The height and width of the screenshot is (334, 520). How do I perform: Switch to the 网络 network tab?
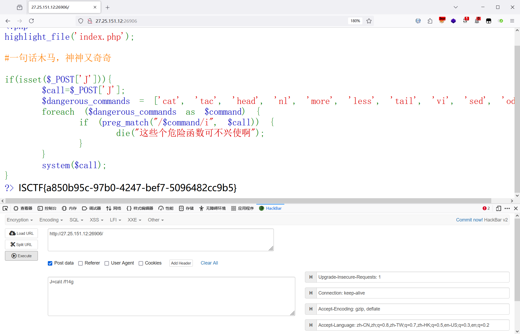pos(114,208)
